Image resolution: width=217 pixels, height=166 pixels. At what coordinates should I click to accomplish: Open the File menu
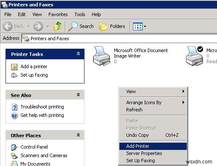pyautogui.click(x=8, y=14)
